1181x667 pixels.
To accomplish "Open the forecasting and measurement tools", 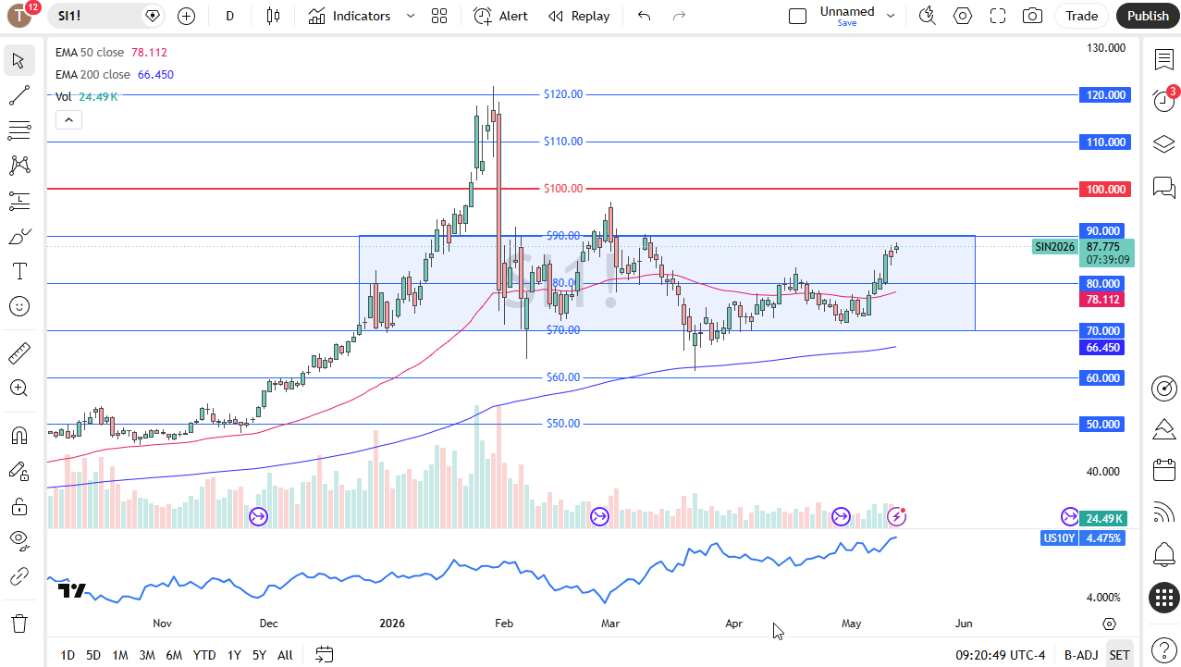I will [18, 201].
